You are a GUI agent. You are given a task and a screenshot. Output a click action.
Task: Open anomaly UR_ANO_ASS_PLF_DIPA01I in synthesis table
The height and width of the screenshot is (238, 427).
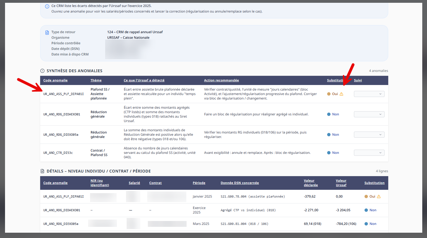[64, 94]
